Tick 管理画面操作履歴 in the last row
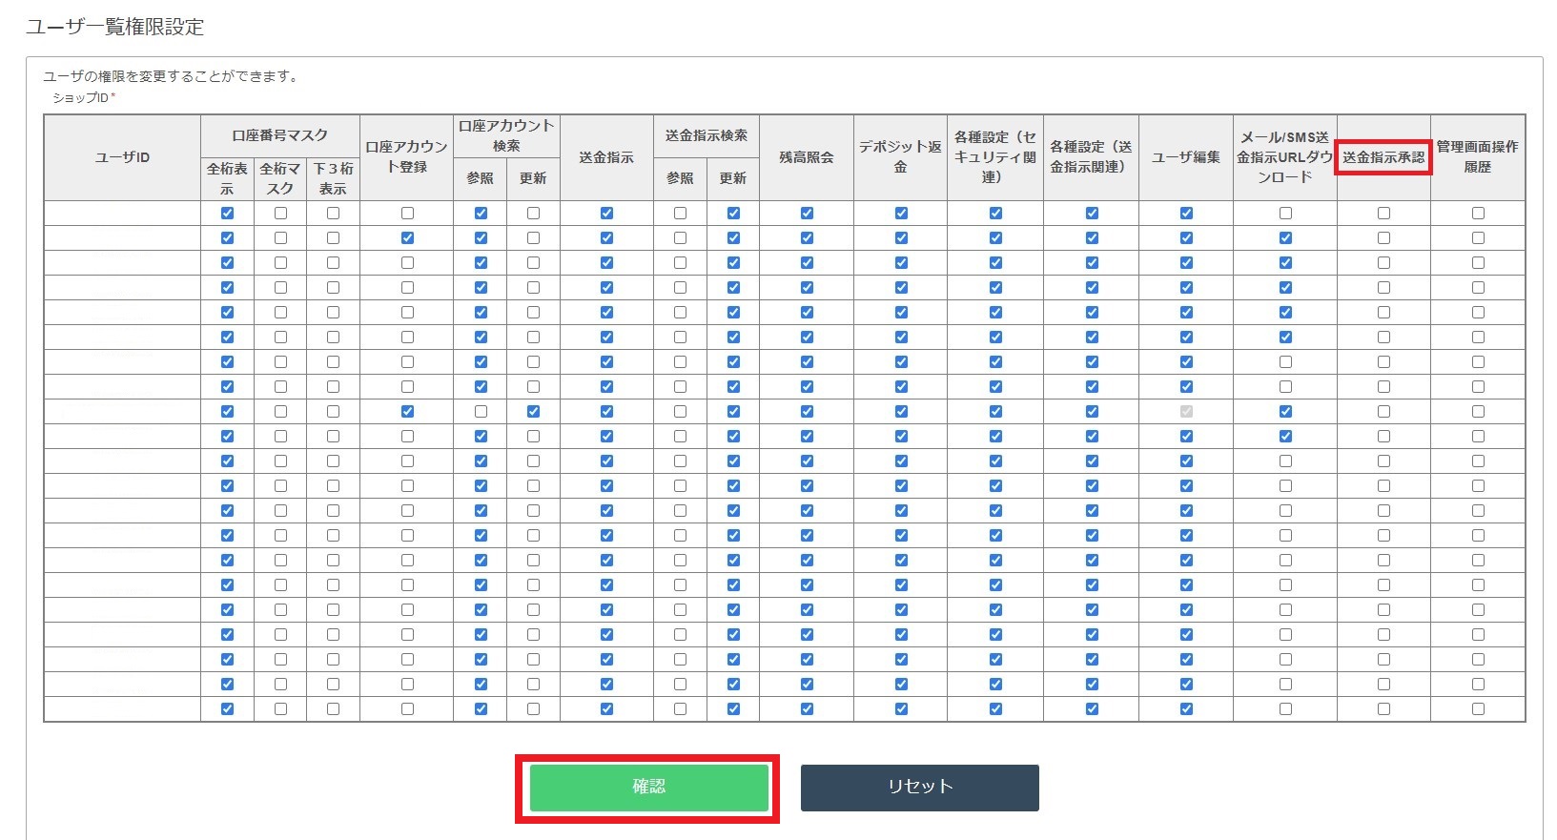 [x=1478, y=709]
